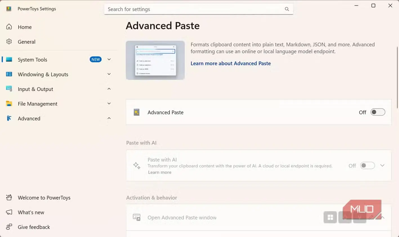Expand the Windowing & Layouts chevron
This screenshot has width=399, height=237.
109,74
